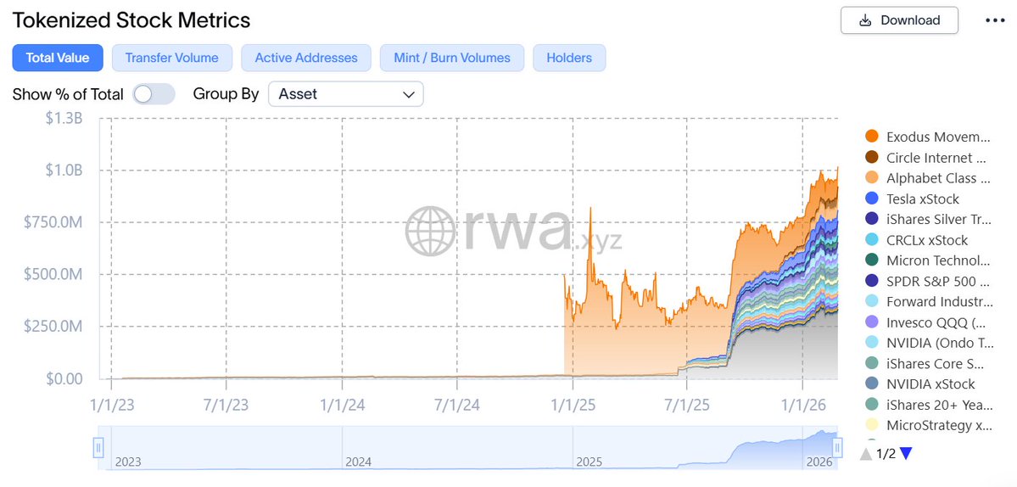Click the iShares Silver Trust legend dot
This screenshot has width=1017, height=487.
pyautogui.click(x=871, y=219)
